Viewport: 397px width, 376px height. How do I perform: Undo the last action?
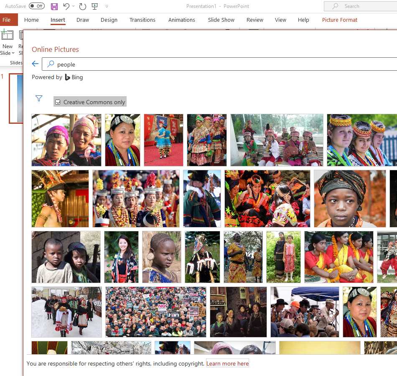pos(66,6)
